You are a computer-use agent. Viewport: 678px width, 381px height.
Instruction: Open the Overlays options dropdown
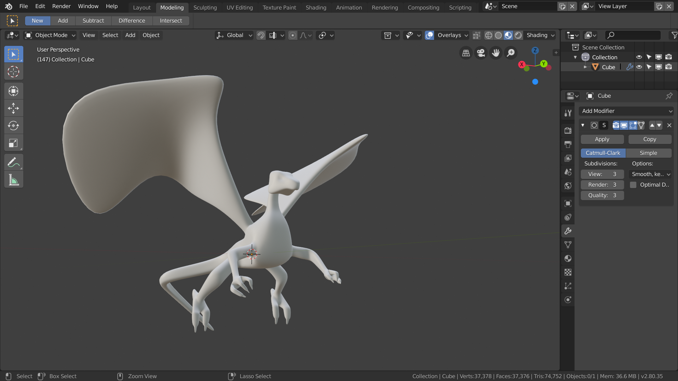pos(452,35)
